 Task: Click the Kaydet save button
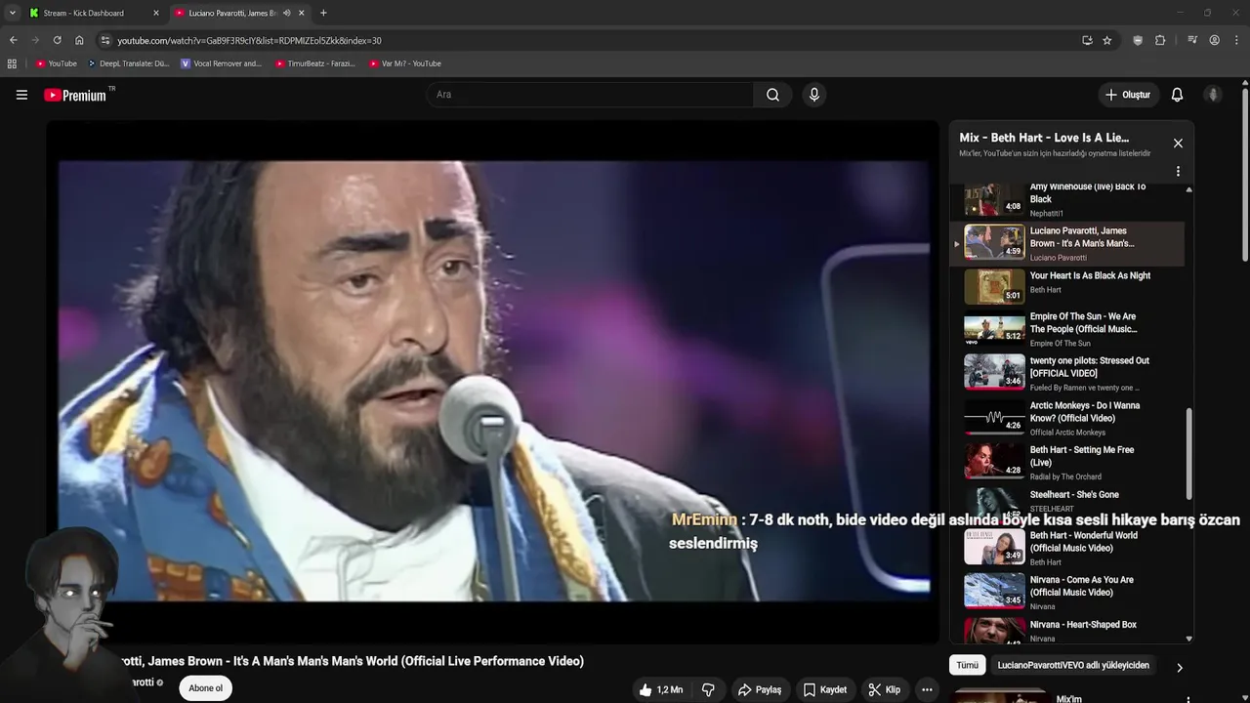[x=825, y=689]
